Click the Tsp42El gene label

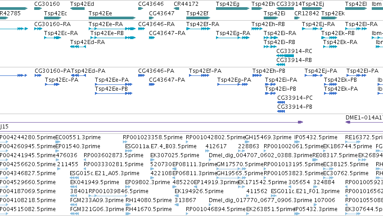356,4
